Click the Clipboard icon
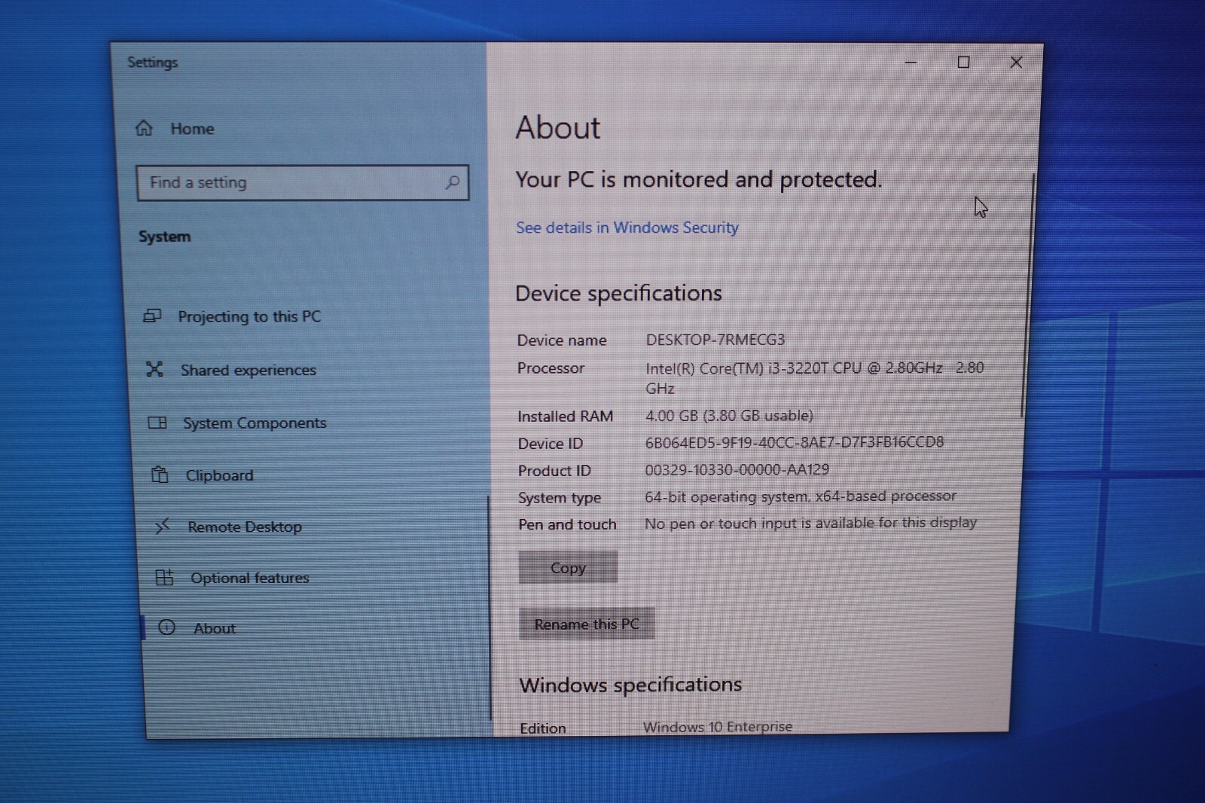 pyautogui.click(x=160, y=475)
